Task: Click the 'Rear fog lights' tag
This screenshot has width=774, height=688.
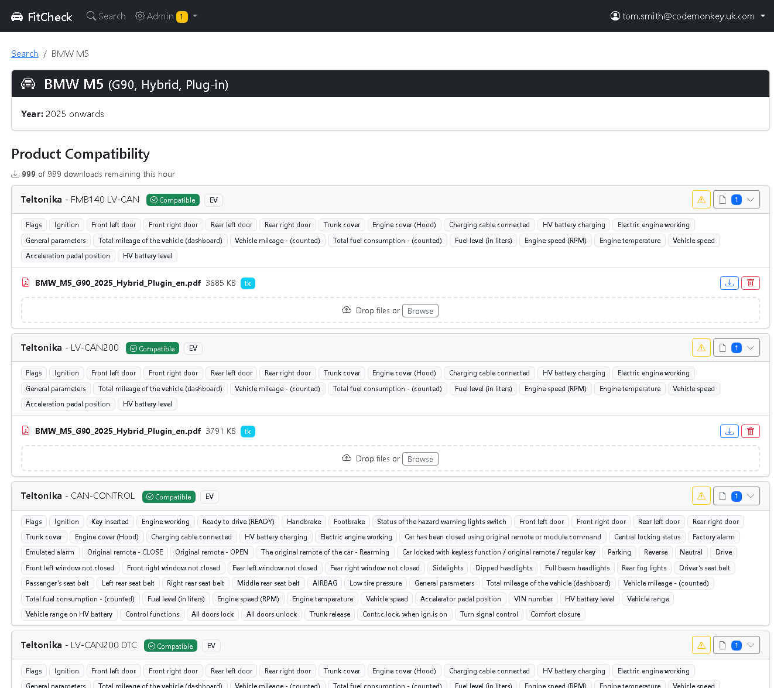Action: [644, 568]
